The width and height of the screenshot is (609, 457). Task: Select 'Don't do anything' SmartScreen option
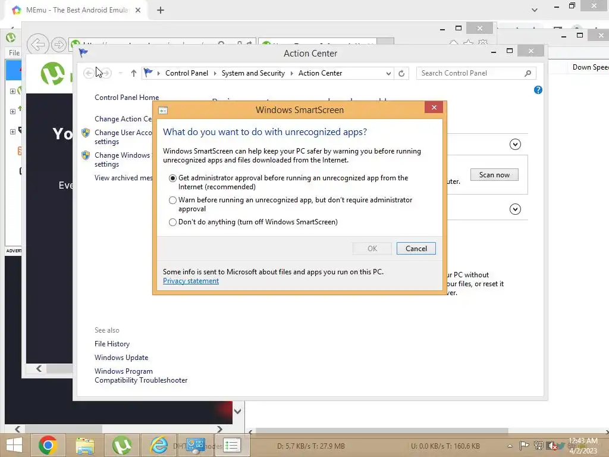(x=173, y=223)
